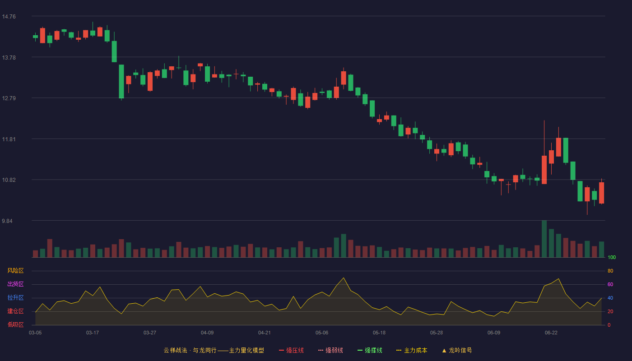
Task: Click the 20 indicator scale value
Action: click(610, 311)
